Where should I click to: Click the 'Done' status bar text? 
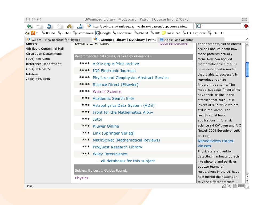click(x=29, y=186)
